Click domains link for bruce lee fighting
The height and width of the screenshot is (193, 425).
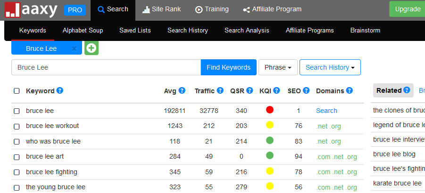[336, 172]
